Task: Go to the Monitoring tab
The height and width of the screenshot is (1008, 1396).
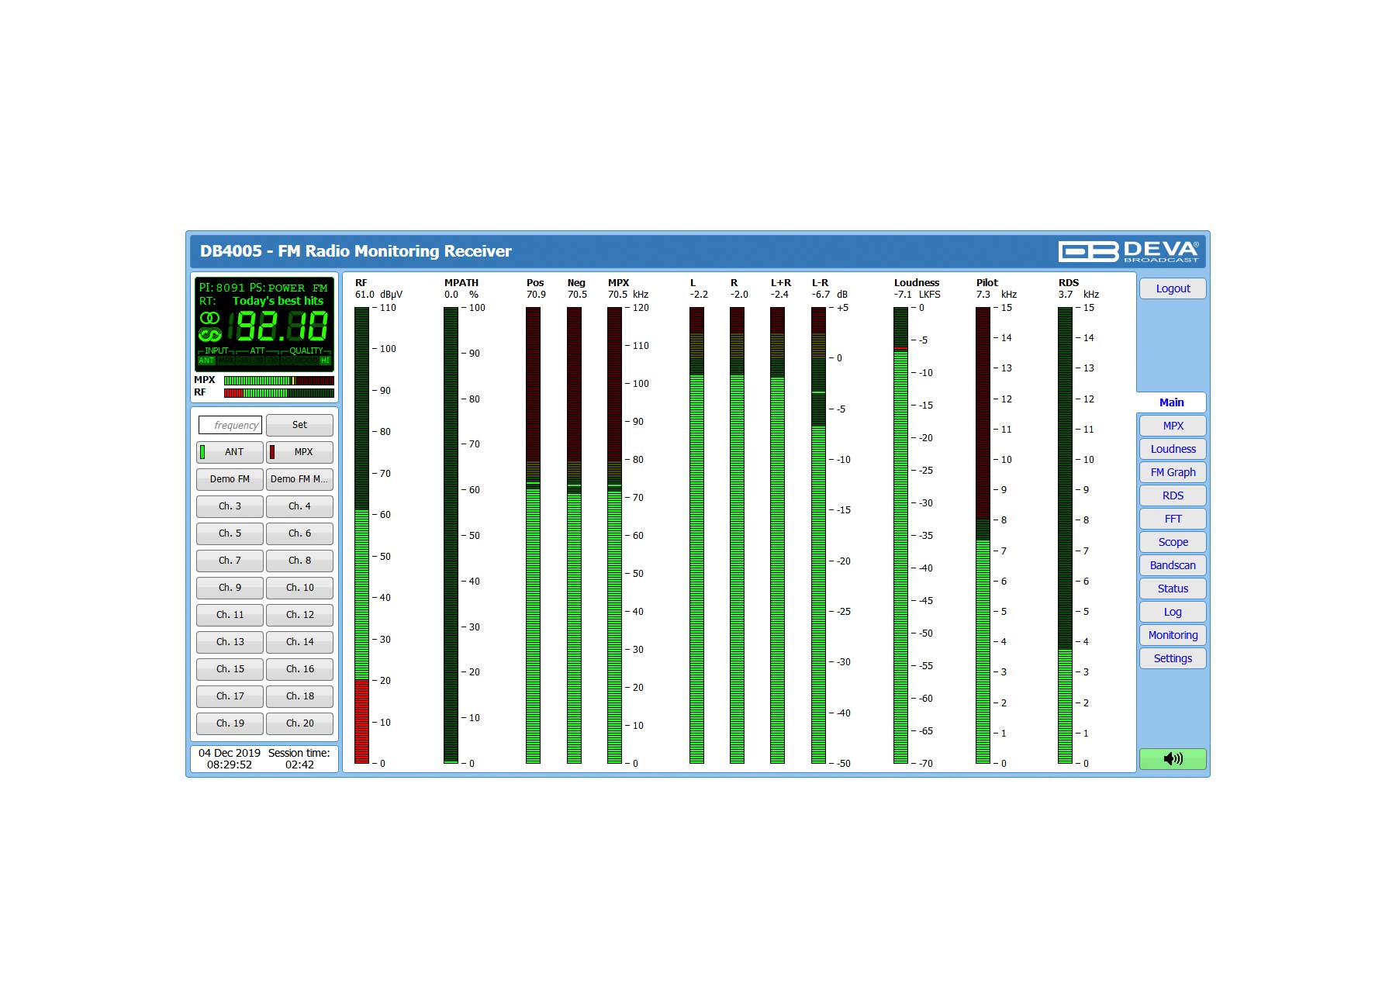Action: point(1173,635)
